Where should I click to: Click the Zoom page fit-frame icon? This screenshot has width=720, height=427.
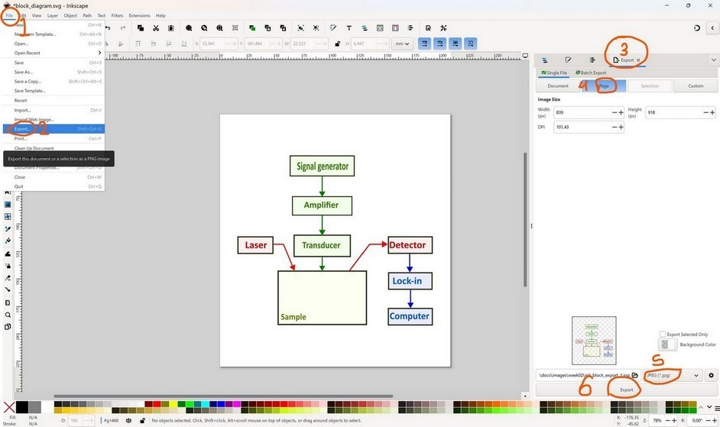point(235,28)
